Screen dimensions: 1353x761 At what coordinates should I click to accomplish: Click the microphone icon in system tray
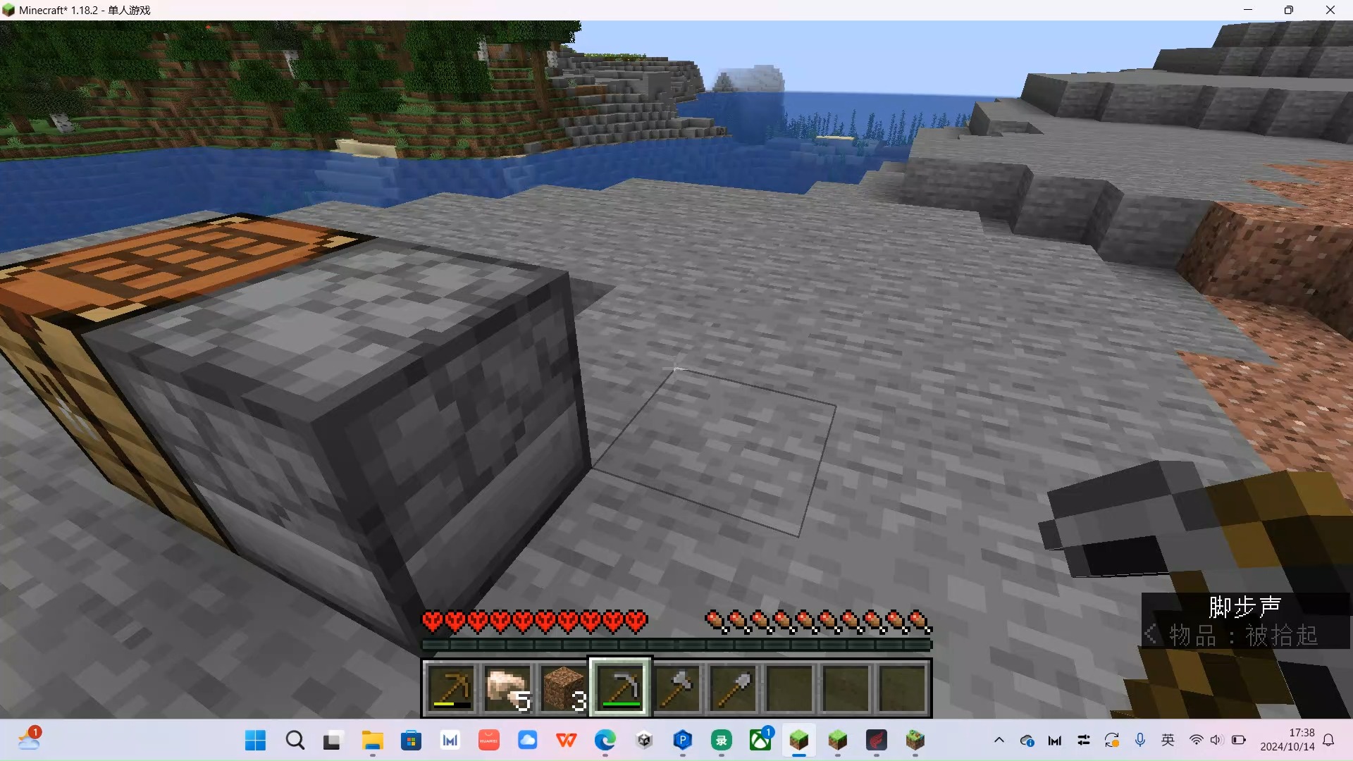pos(1139,741)
